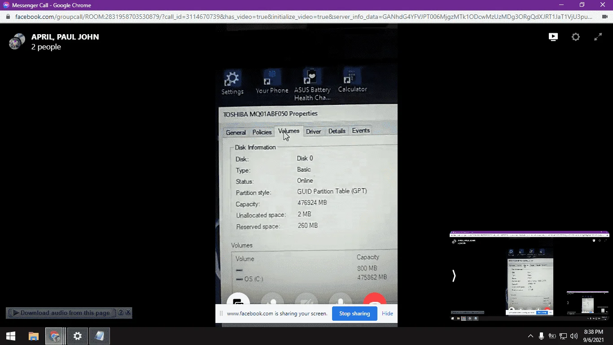Click the General tab in the video feed
This screenshot has width=613, height=345.
[x=236, y=133]
